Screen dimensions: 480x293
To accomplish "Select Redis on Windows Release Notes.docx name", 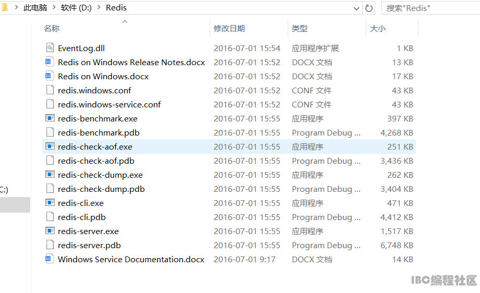I will (x=131, y=62).
